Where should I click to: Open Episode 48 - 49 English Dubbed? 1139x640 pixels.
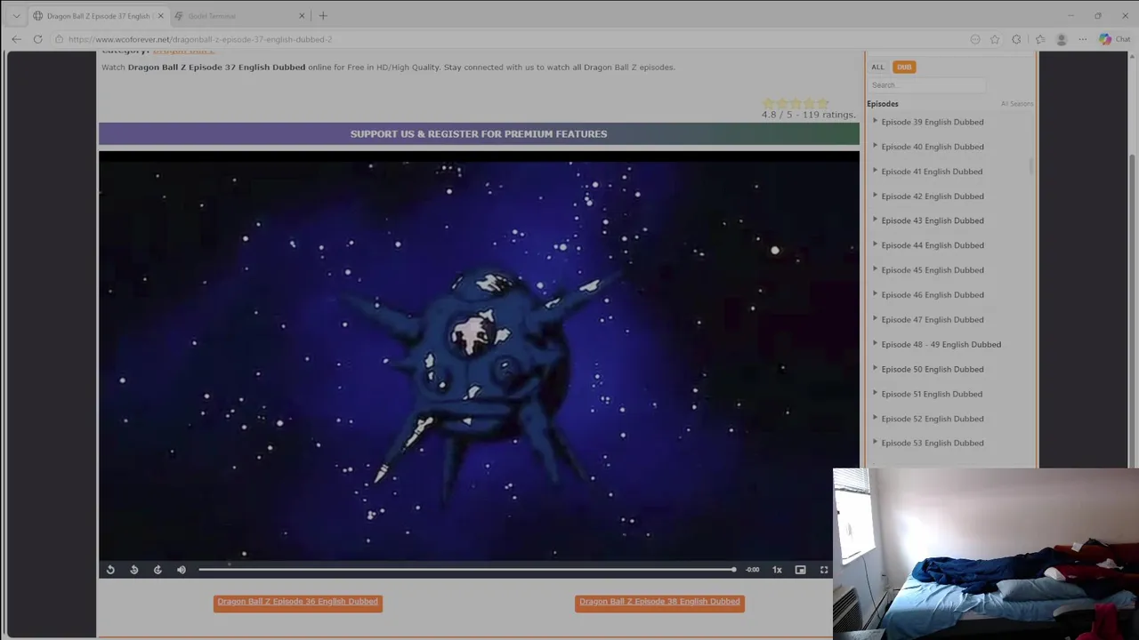click(x=941, y=345)
